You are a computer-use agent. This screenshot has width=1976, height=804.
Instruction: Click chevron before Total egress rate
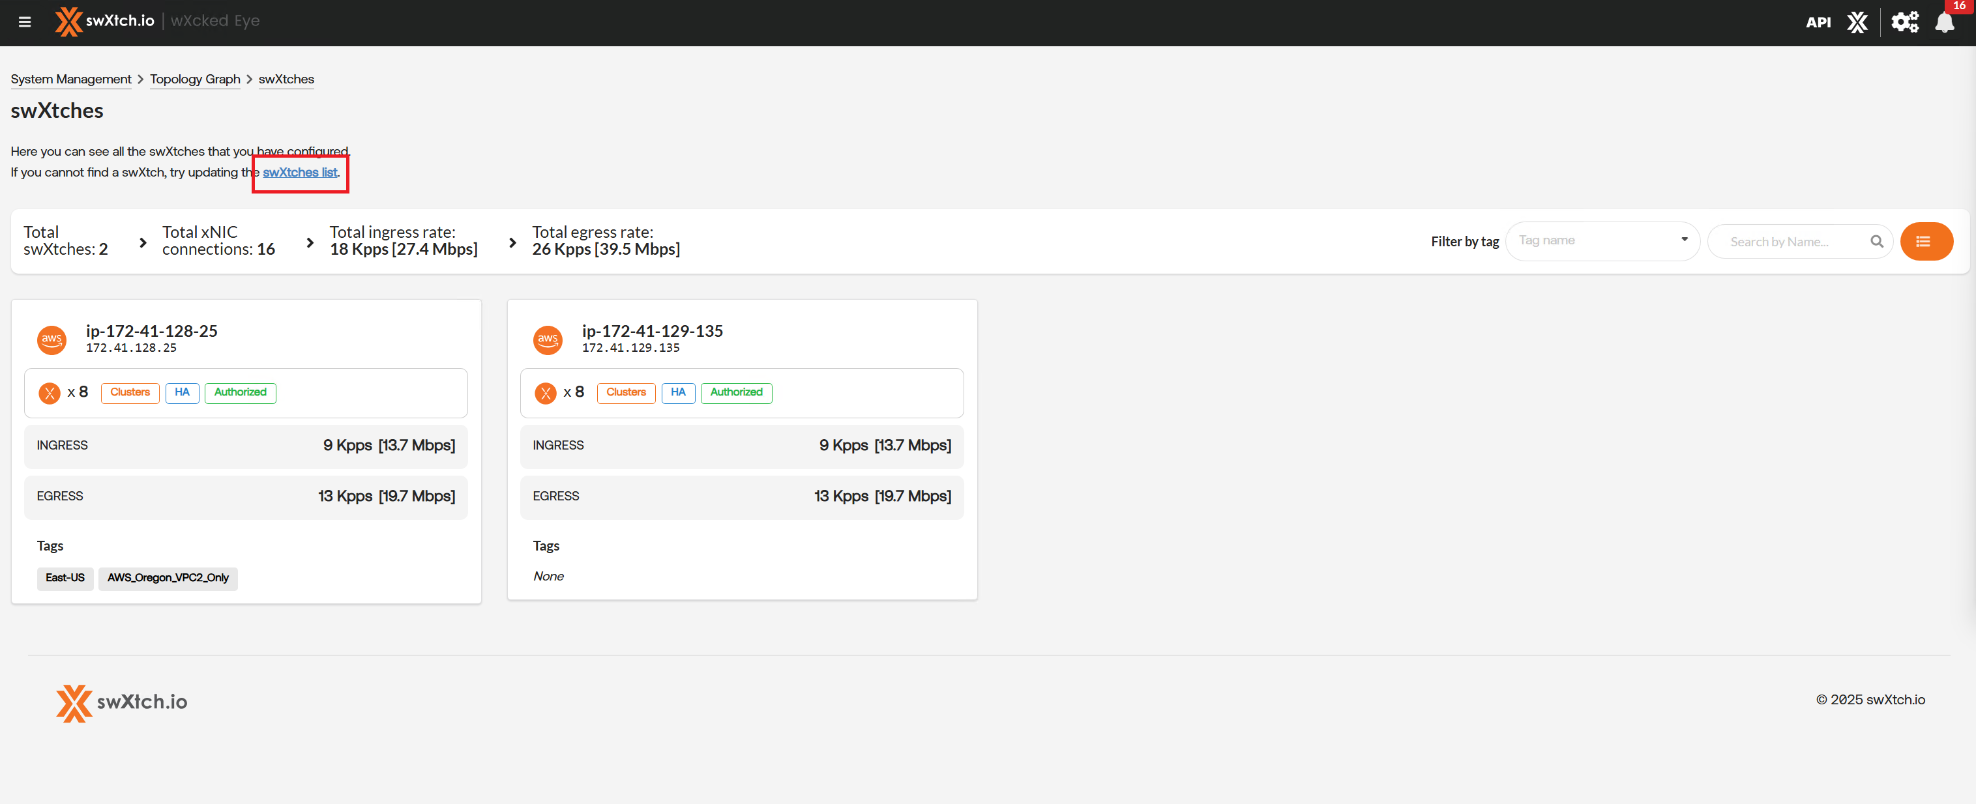pyautogui.click(x=512, y=242)
